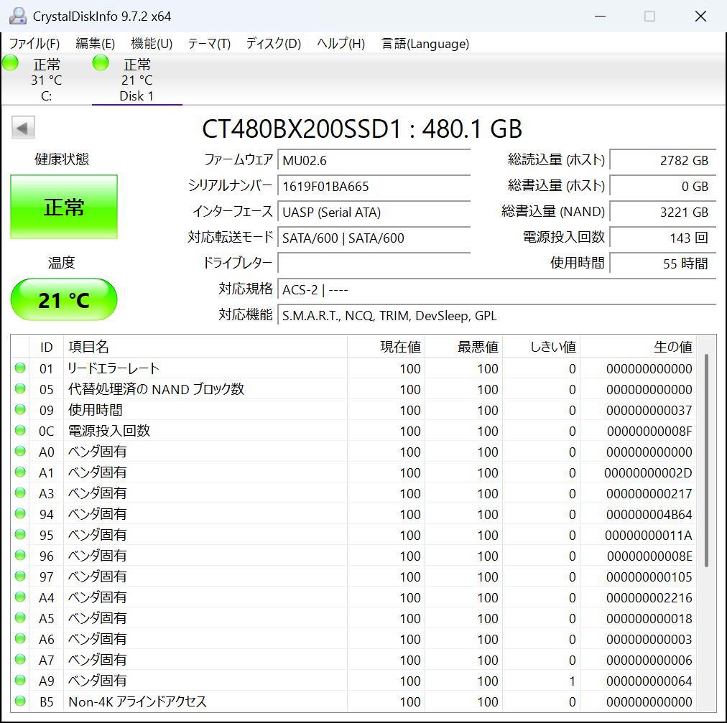This screenshot has height=723, width=727.
Task: Open the 機能(U) menu
Action: click(x=150, y=44)
